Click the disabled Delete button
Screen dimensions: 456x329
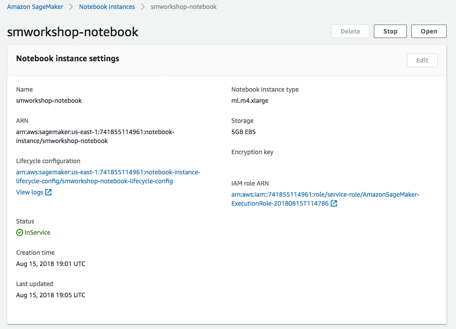point(350,31)
